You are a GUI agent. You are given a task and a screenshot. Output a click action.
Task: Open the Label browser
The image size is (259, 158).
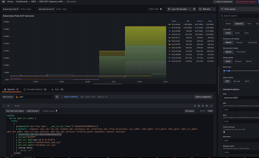pyautogui.click(x=33, y=111)
